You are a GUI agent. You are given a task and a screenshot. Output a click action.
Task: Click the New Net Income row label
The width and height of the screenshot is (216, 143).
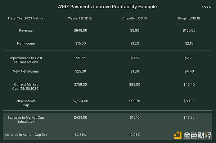tap(26, 71)
